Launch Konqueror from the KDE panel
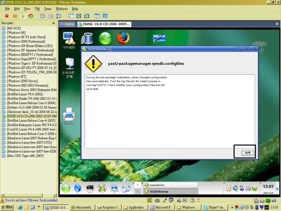The image size is (281, 211). (114, 188)
